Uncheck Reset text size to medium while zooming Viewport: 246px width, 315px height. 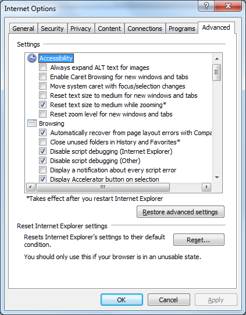tap(42, 105)
